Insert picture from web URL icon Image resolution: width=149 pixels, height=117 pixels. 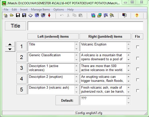tap(93, 15)
